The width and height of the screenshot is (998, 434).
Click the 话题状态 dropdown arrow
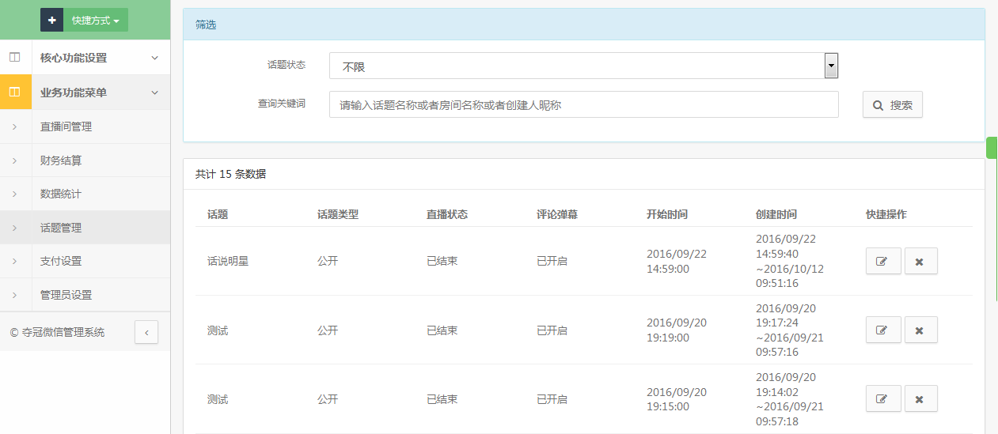point(831,66)
